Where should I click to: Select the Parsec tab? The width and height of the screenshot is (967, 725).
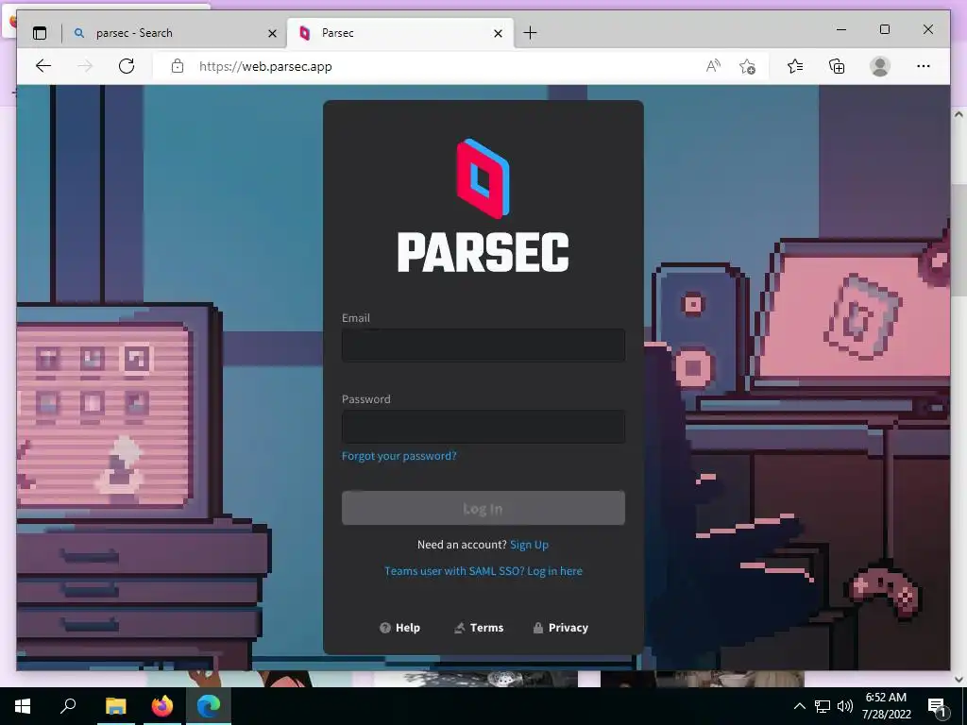pyautogui.click(x=399, y=33)
